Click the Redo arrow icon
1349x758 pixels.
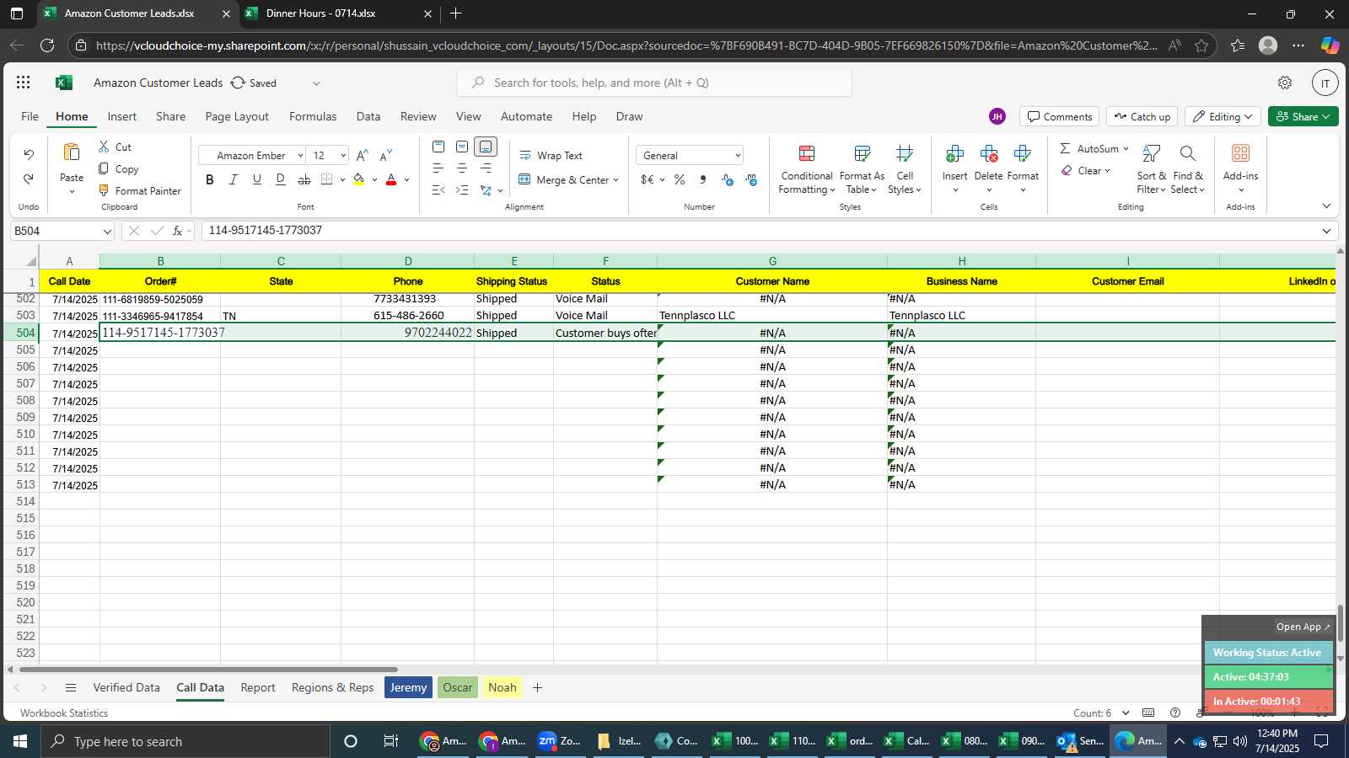click(x=29, y=179)
